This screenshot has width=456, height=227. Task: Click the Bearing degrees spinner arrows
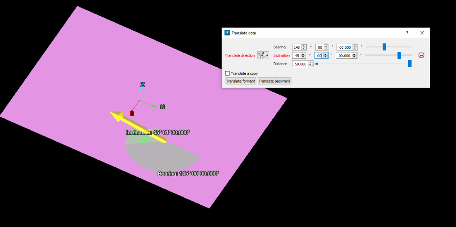click(304, 47)
